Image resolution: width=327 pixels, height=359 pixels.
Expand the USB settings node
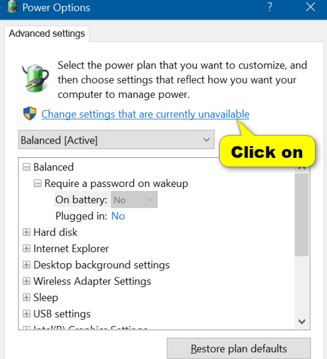[x=26, y=315]
